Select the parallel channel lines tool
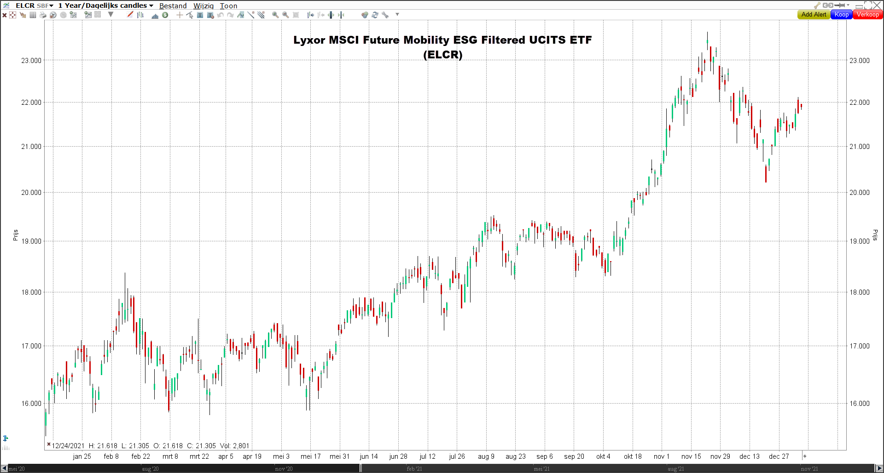Screen dimensions: 884x473 coord(261,15)
